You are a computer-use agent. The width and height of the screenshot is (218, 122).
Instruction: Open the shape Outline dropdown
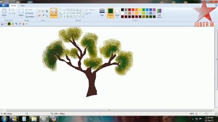pyautogui.click(x=91, y=10)
